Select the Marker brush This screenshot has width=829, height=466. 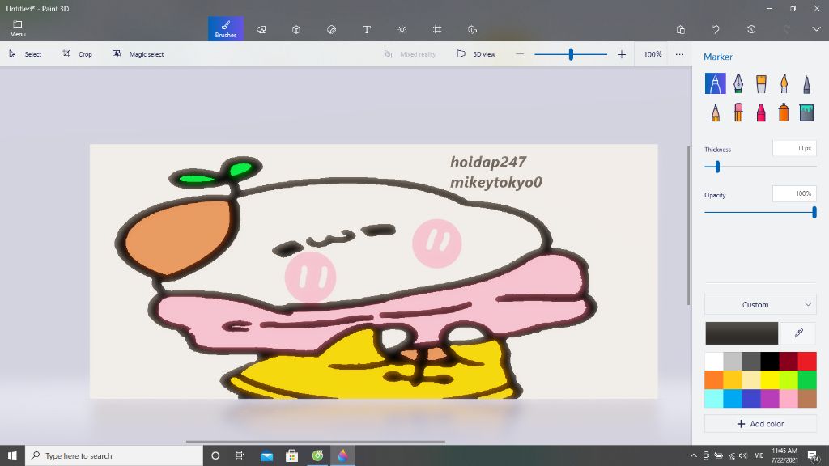coord(716,83)
